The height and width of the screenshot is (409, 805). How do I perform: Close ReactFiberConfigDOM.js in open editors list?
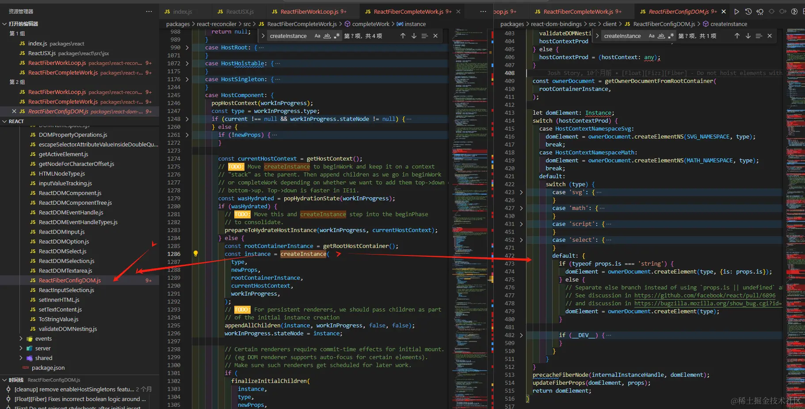14,112
